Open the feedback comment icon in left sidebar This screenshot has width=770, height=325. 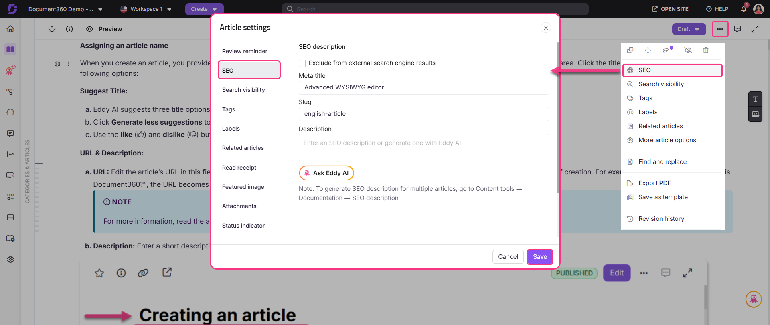(x=10, y=133)
